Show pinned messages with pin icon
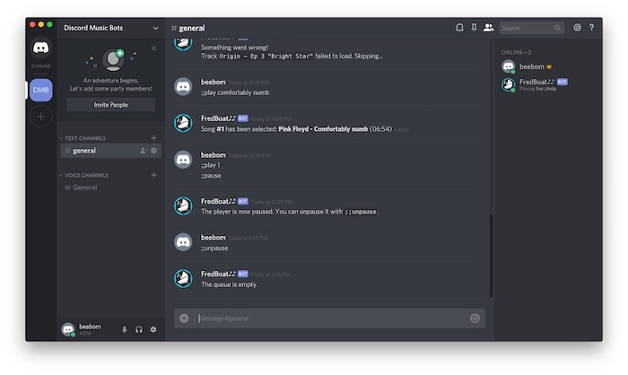 coord(474,28)
